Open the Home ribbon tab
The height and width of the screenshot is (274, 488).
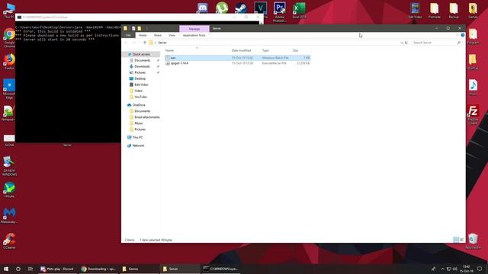coord(143,36)
